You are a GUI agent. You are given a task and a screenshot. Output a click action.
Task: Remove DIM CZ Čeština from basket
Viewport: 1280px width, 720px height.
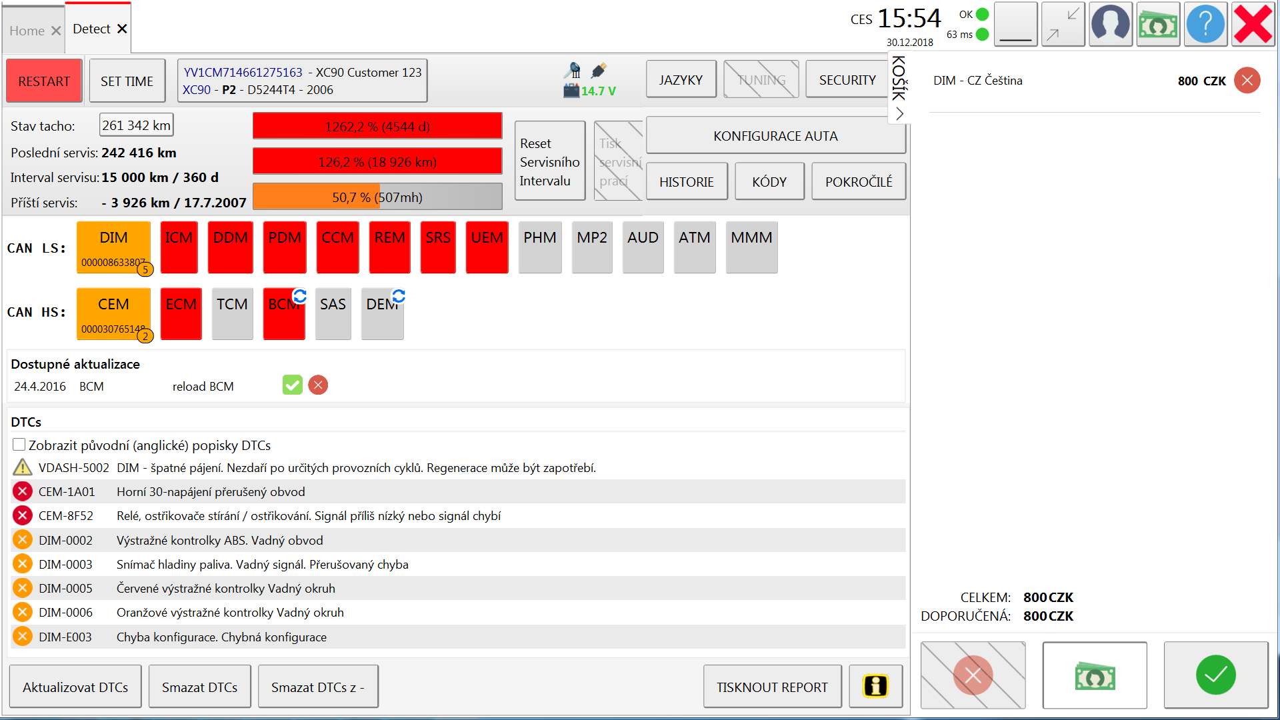[x=1247, y=81]
